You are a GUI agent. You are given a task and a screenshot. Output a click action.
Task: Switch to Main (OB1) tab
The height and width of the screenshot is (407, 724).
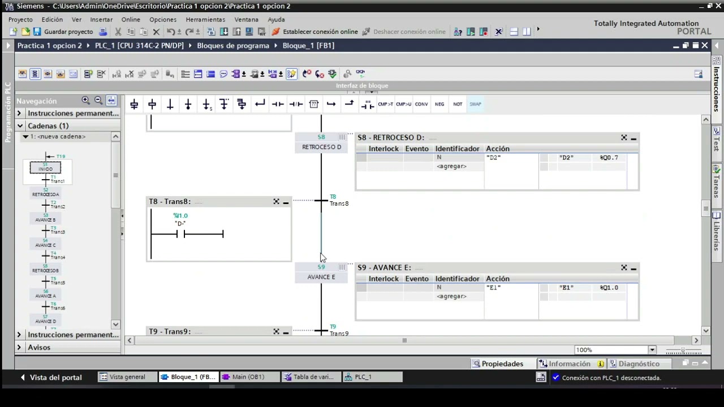(248, 377)
